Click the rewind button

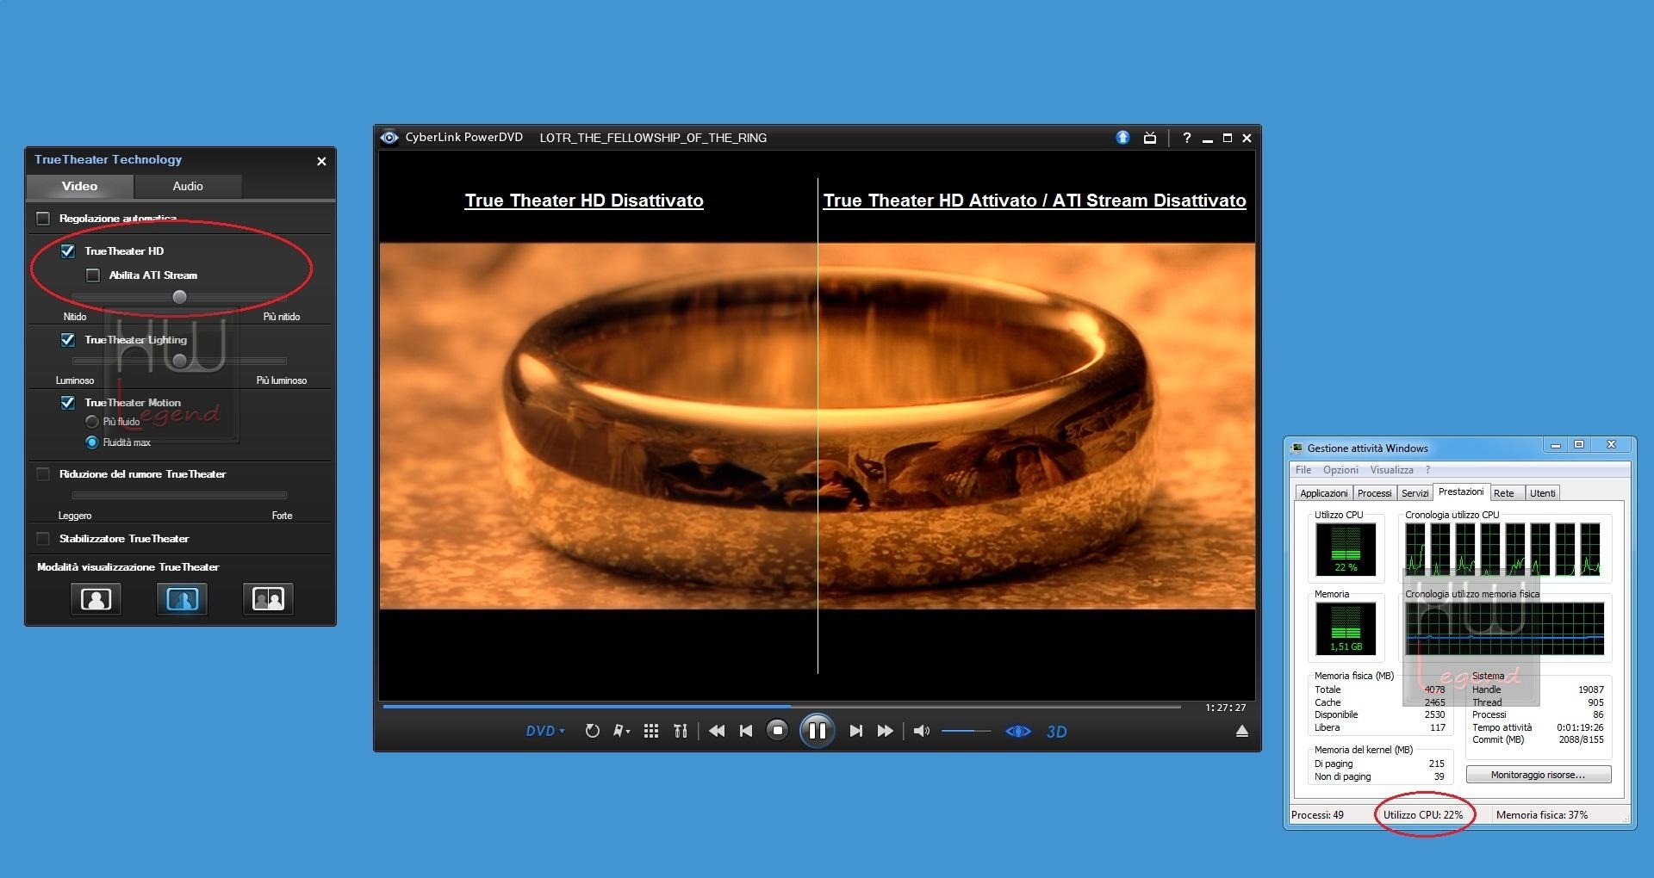click(x=717, y=731)
